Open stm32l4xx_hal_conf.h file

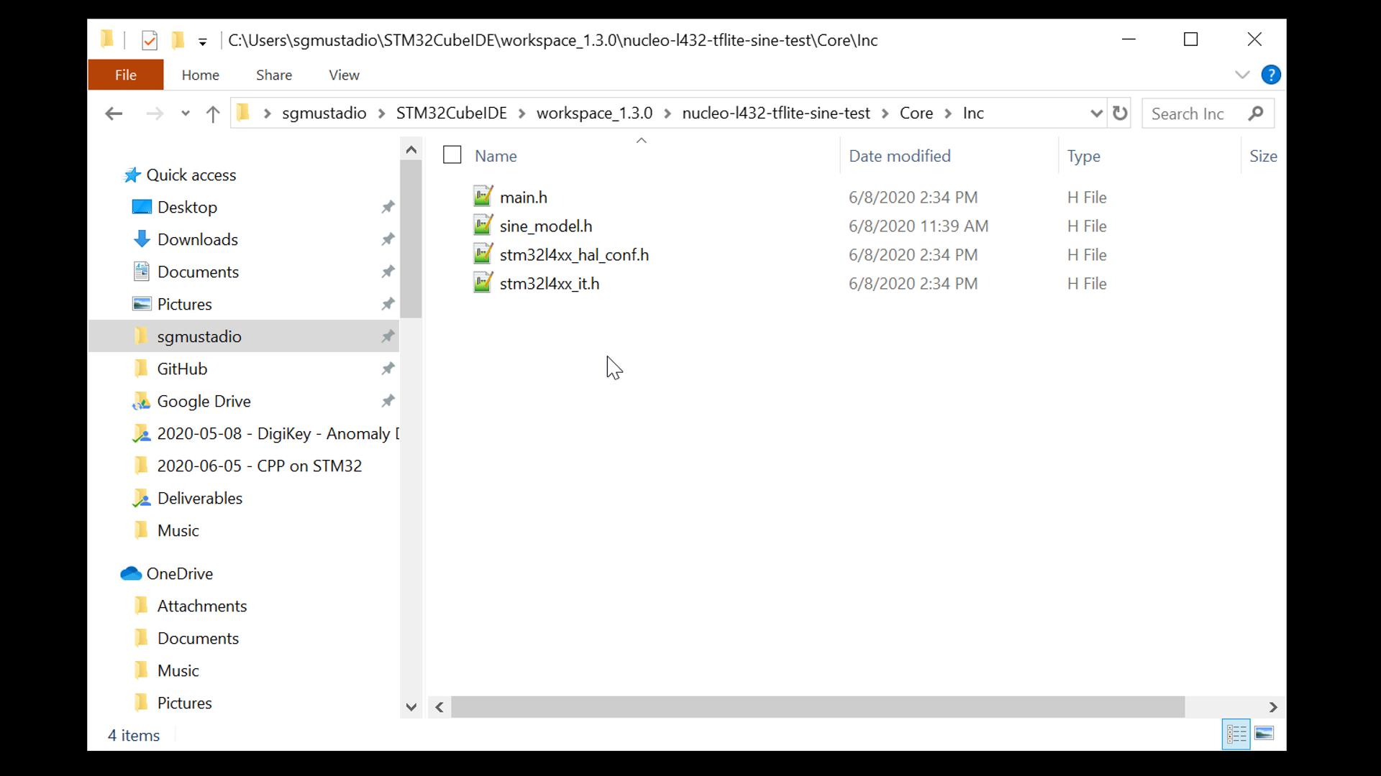(x=574, y=254)
